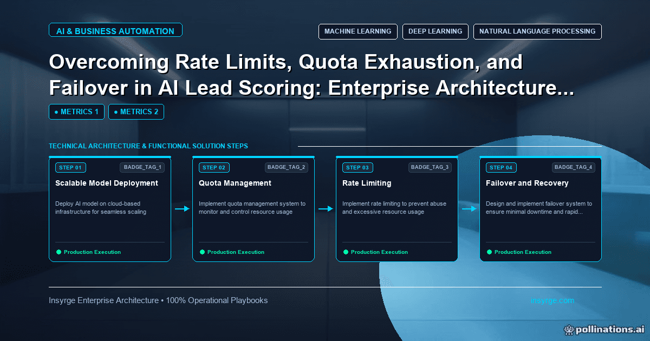Click the AI & Business Automation category badge
Viewport: 650px width, 341px height.
click(x=115, y=31)
